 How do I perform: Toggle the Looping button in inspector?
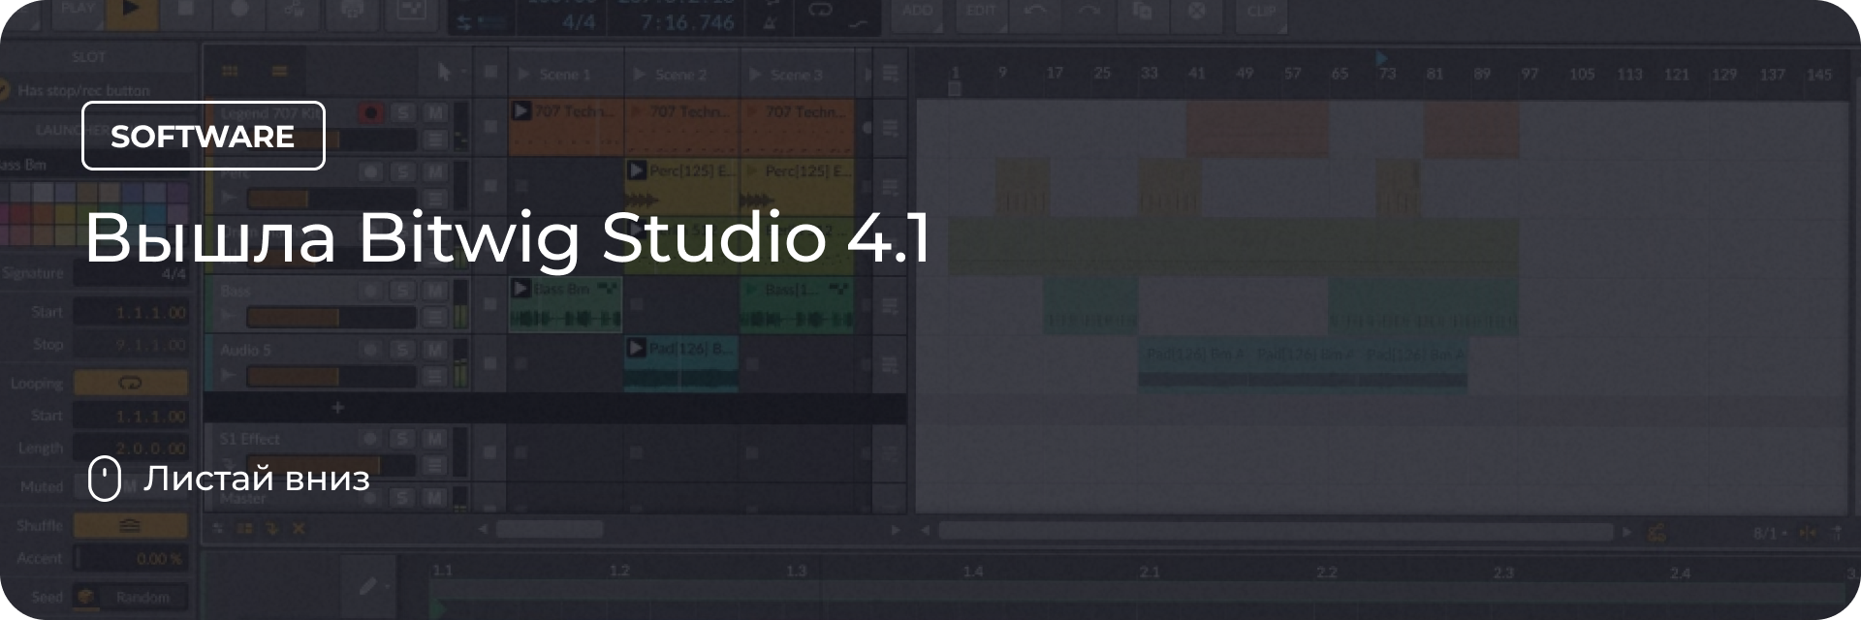pyautogui.click(x=130, y=383)
